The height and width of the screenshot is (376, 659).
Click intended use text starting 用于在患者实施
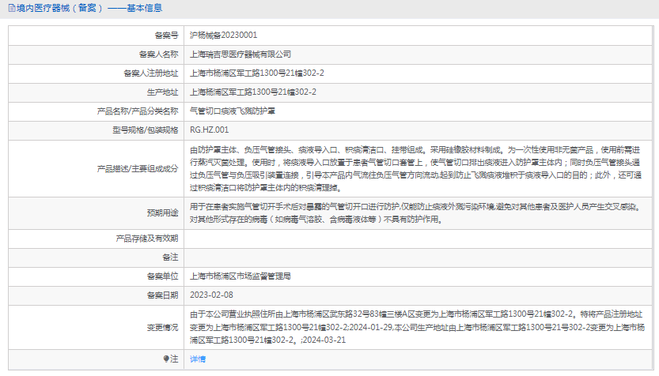[x=415, y=213]
